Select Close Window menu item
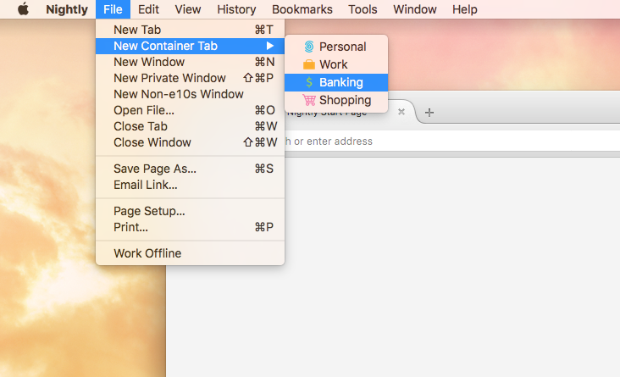The height and width of the screenshot is (377, 620). (190, 142)
